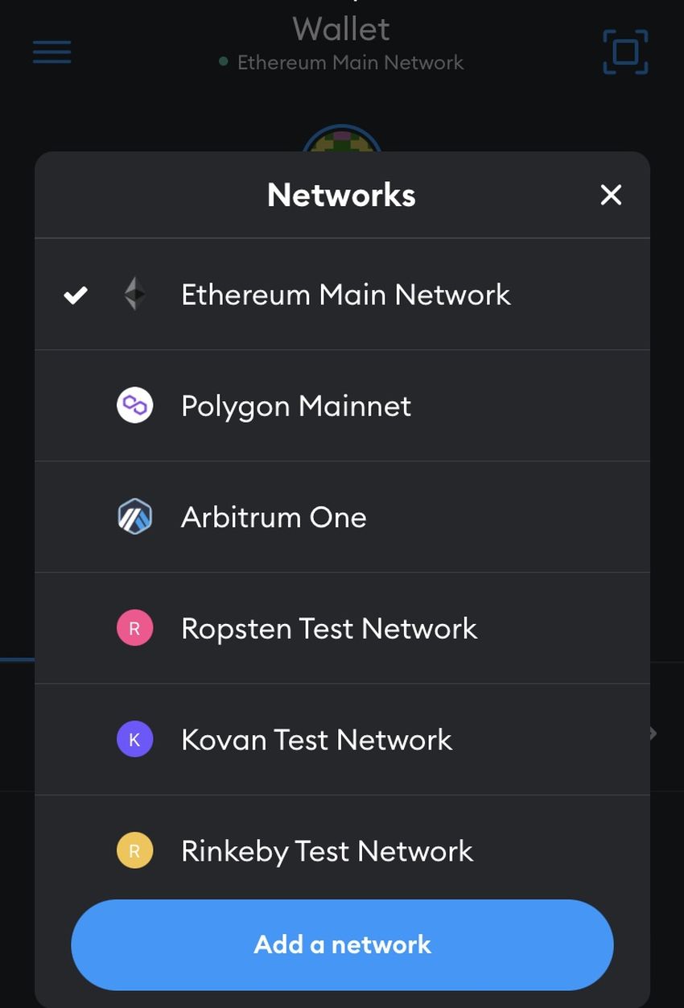Click the checkmark beside Ethereum Main Network
The height and width of the screenshot is (1008, 684).
pyautogui.click(x=76, y=295)
